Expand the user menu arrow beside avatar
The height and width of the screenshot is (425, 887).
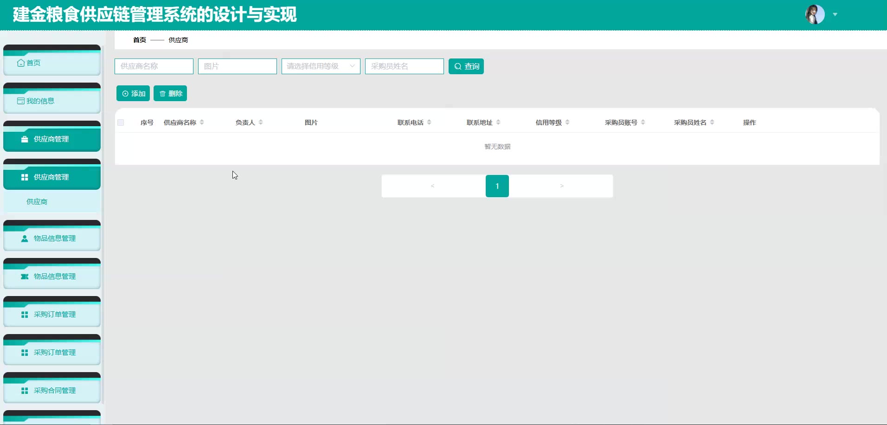click(835, 14)
